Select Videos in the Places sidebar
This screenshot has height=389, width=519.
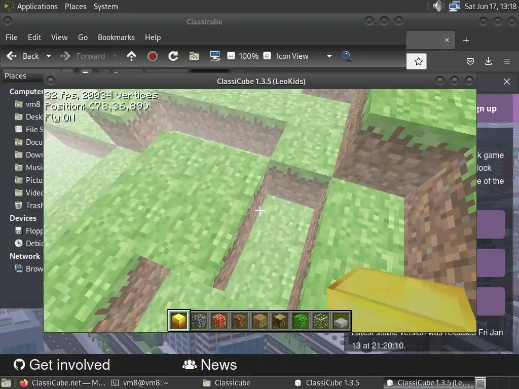28,192
